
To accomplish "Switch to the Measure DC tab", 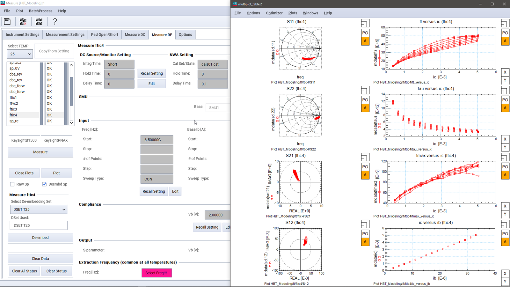I will click(135, 34).
